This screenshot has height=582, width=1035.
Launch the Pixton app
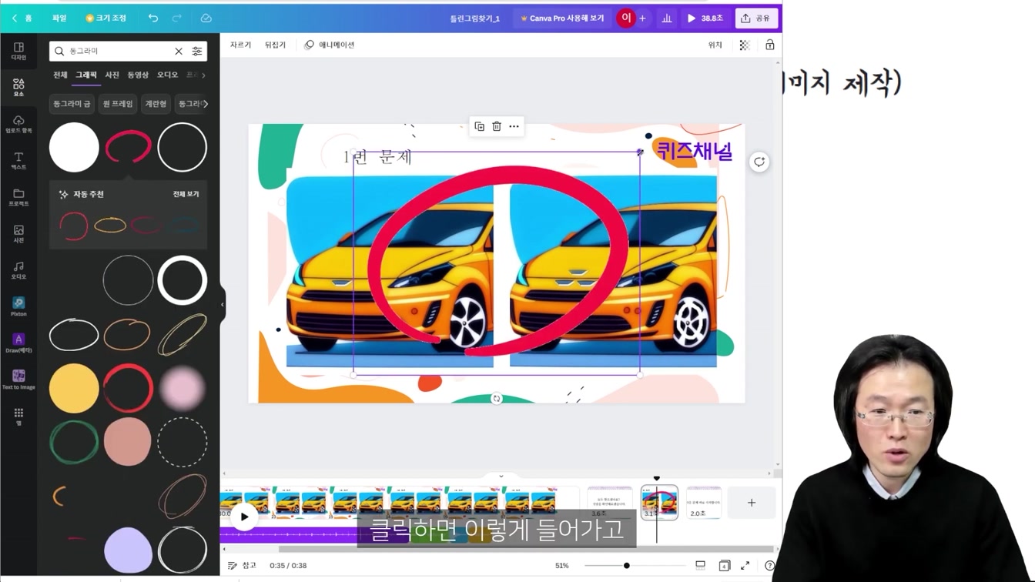18,306
